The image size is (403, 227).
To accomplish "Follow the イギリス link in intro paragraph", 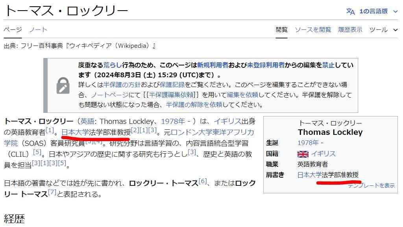I will click(227, 121).
